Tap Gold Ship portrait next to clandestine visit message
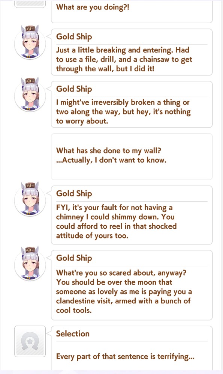 click(30, 264)
